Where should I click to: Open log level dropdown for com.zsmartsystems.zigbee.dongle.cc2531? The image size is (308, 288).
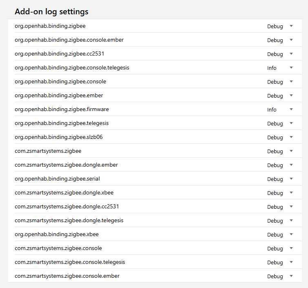pos(280,207)
